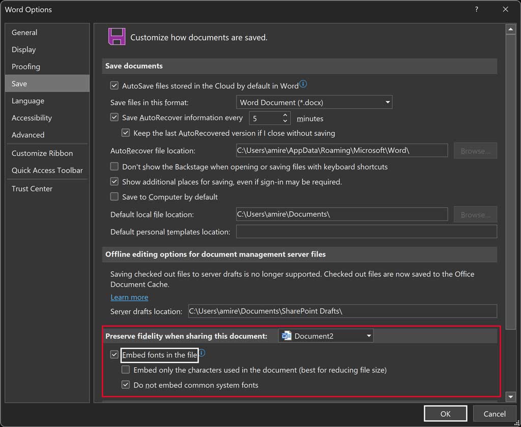Click Cancel to discard changes
The image size is (521, 427).
pos(495,414)
